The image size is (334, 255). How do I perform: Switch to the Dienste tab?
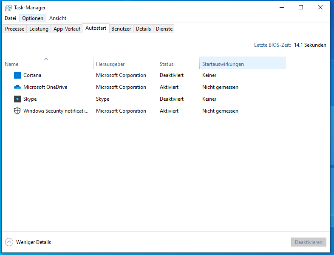pos(164,29)
